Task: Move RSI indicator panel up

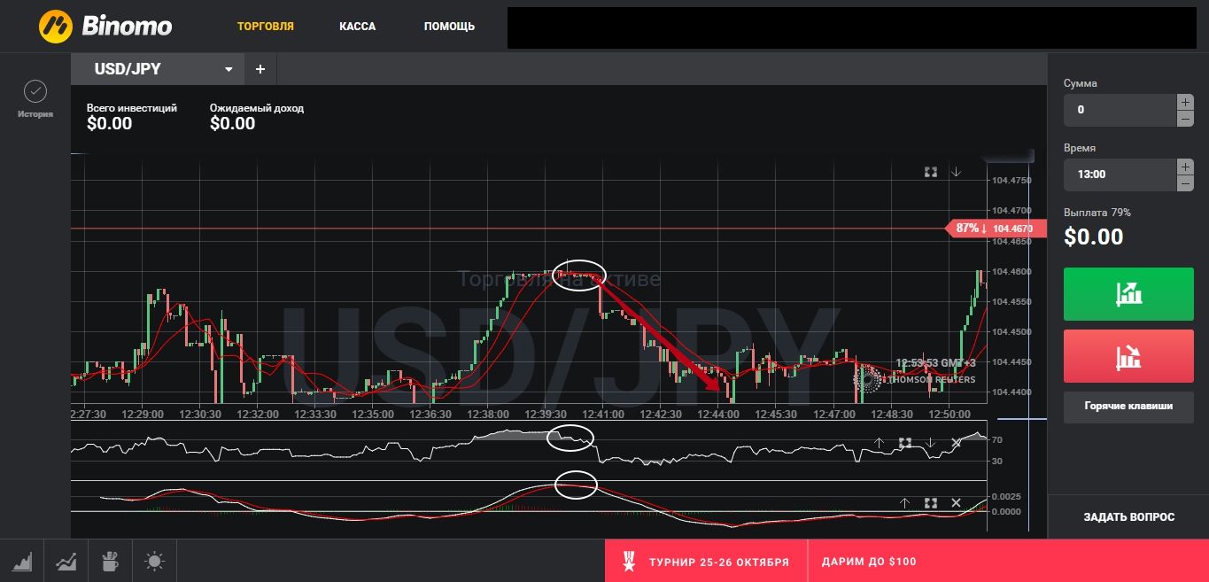Action: click(879, 442)
